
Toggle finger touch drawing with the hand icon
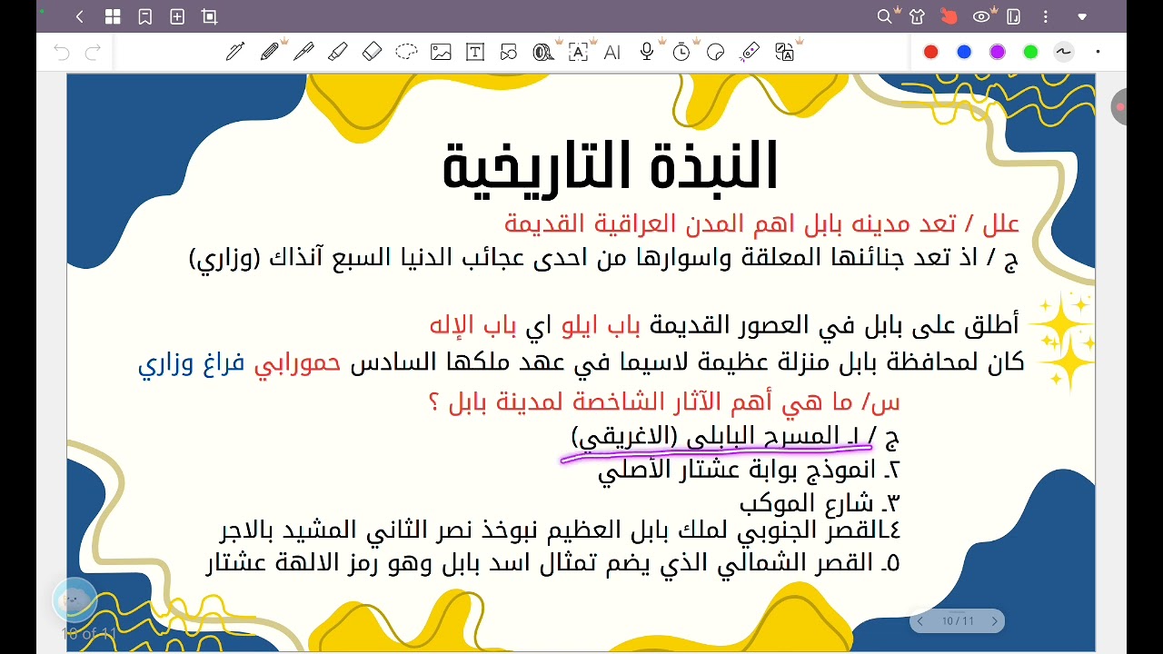(949, 16)
